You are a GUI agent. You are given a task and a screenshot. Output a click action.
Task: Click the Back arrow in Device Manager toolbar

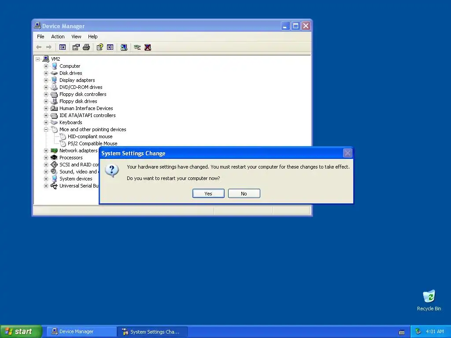coord(39,47)
